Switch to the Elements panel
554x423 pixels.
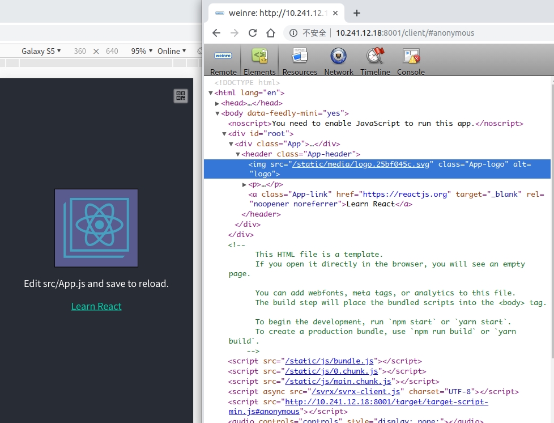tap(259, 61)
